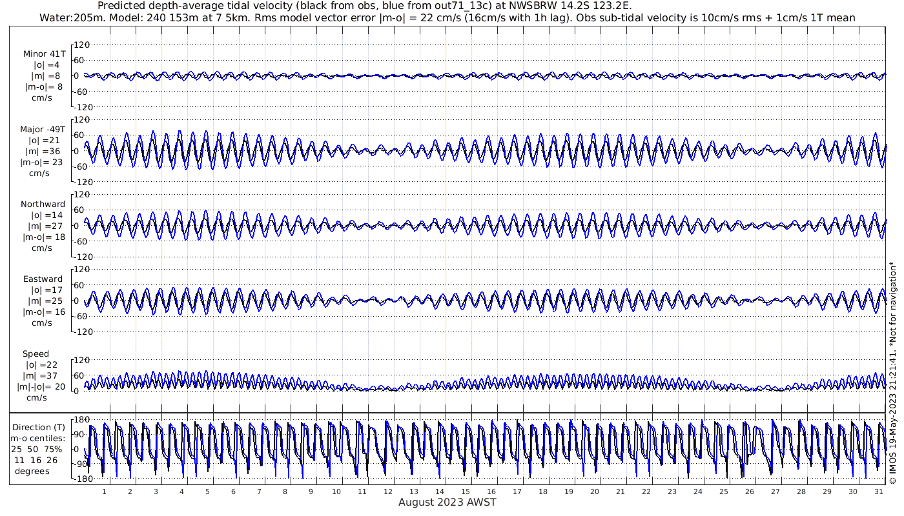Select the "Direction (T)" panel label
The width and height of the screenshot is (904, 516).
(40, 427)
